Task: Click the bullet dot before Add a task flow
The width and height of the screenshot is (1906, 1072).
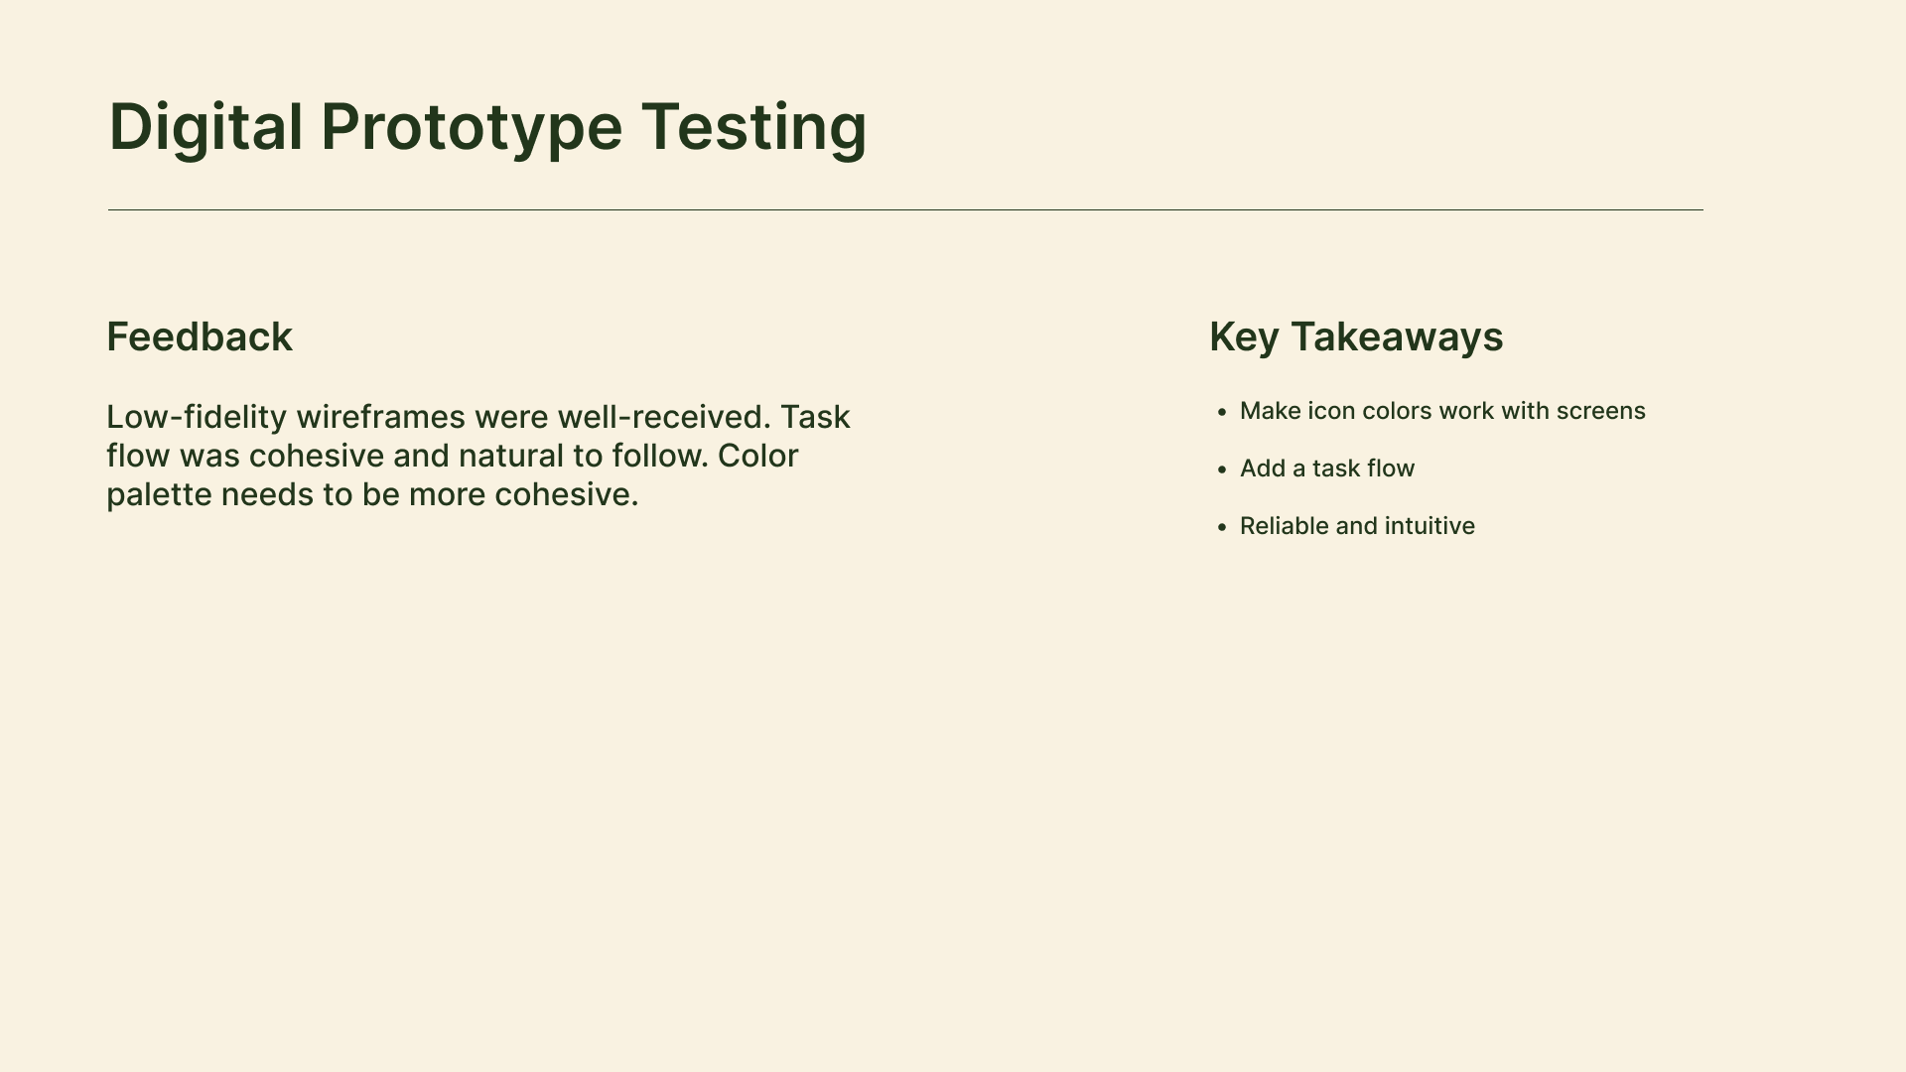Action: pyautogui.click(x=1221, y=470)
